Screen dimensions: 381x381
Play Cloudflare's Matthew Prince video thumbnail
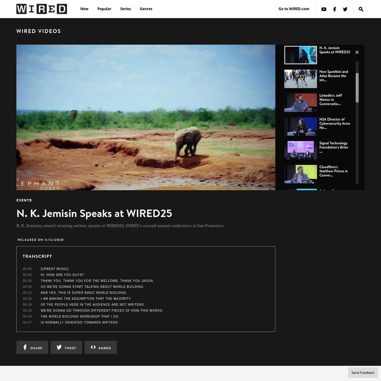point(301,174)
